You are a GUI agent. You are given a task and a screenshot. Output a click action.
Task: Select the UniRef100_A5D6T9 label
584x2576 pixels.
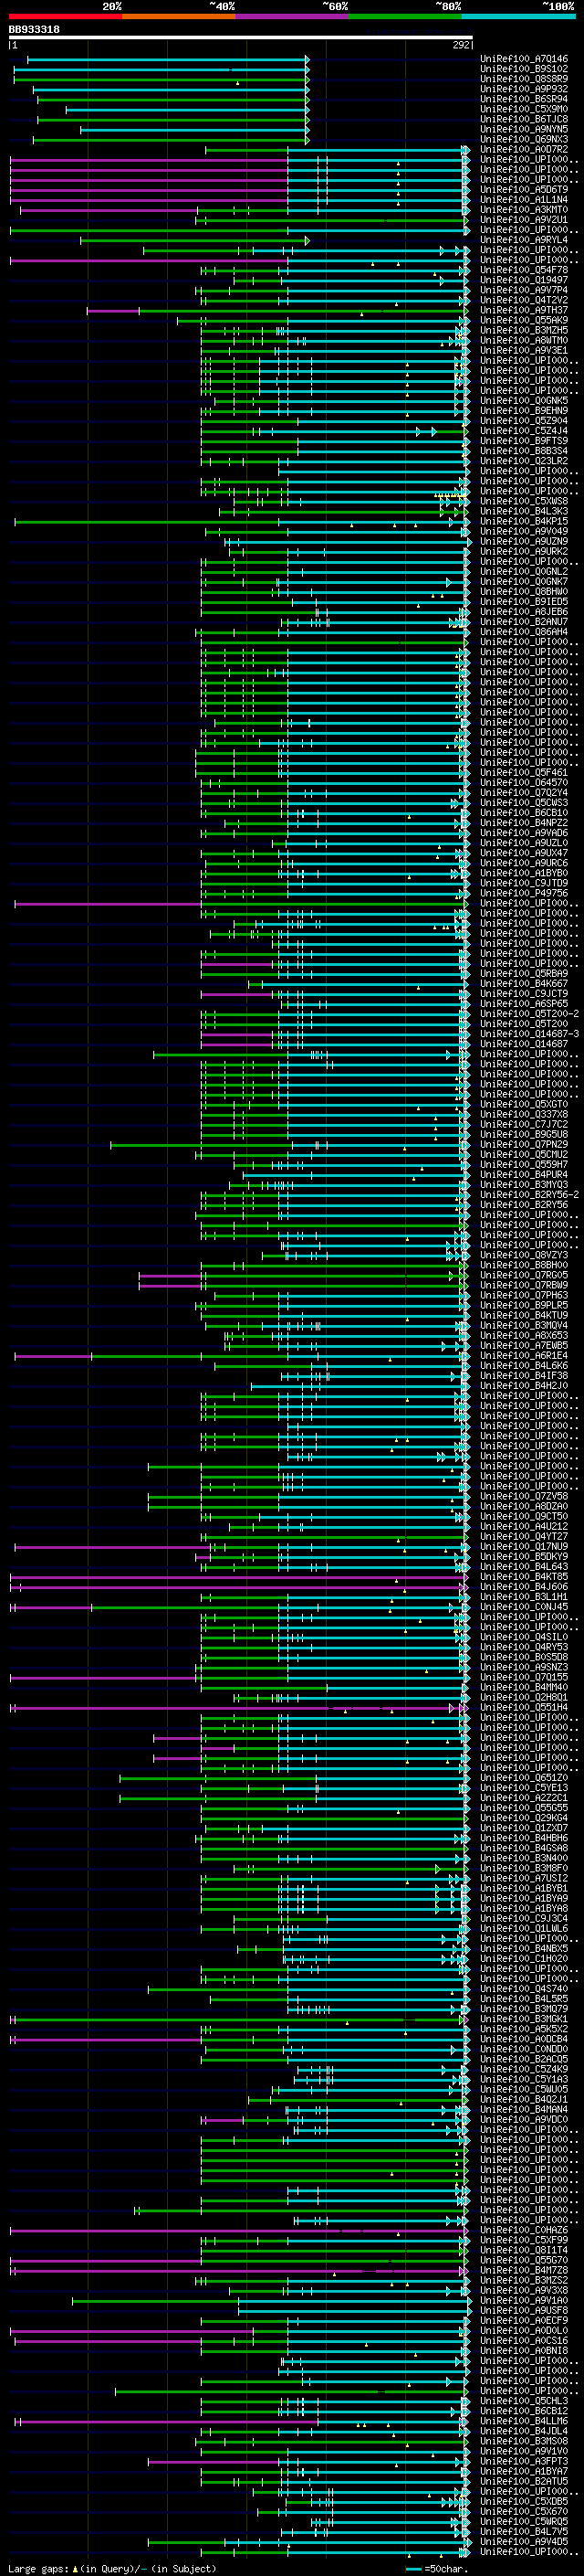coord(524,189)
